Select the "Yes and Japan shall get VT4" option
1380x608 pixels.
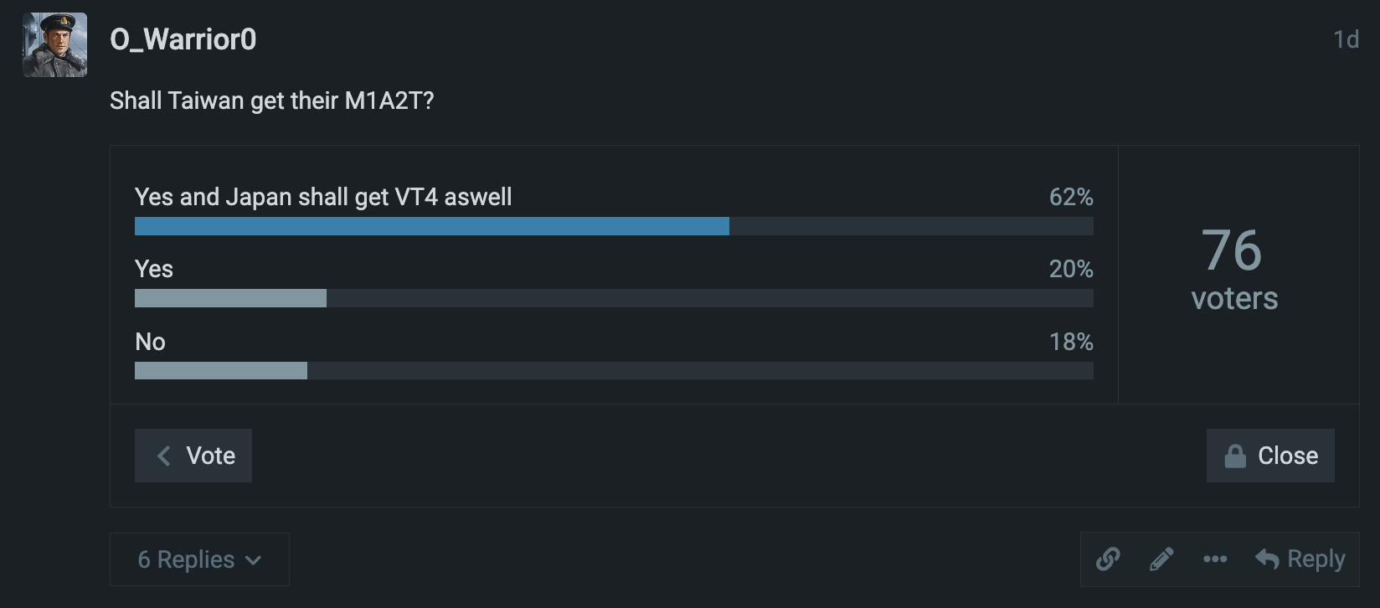pyautogui.click(x=323, y=197)
